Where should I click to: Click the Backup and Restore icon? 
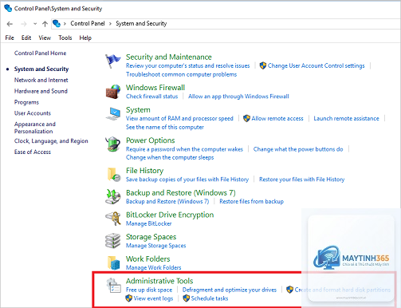click(x=113, y=197)
